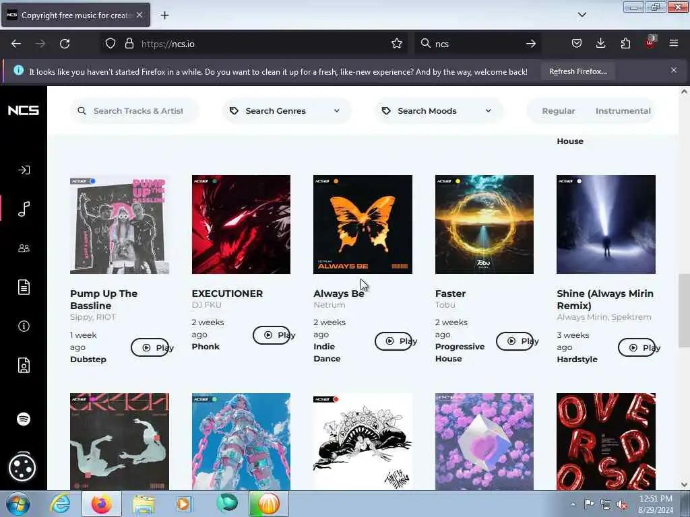Screen dimensions: 690x517
Task: Open the downloads arrow icon
Action: (x=600, y=44)
